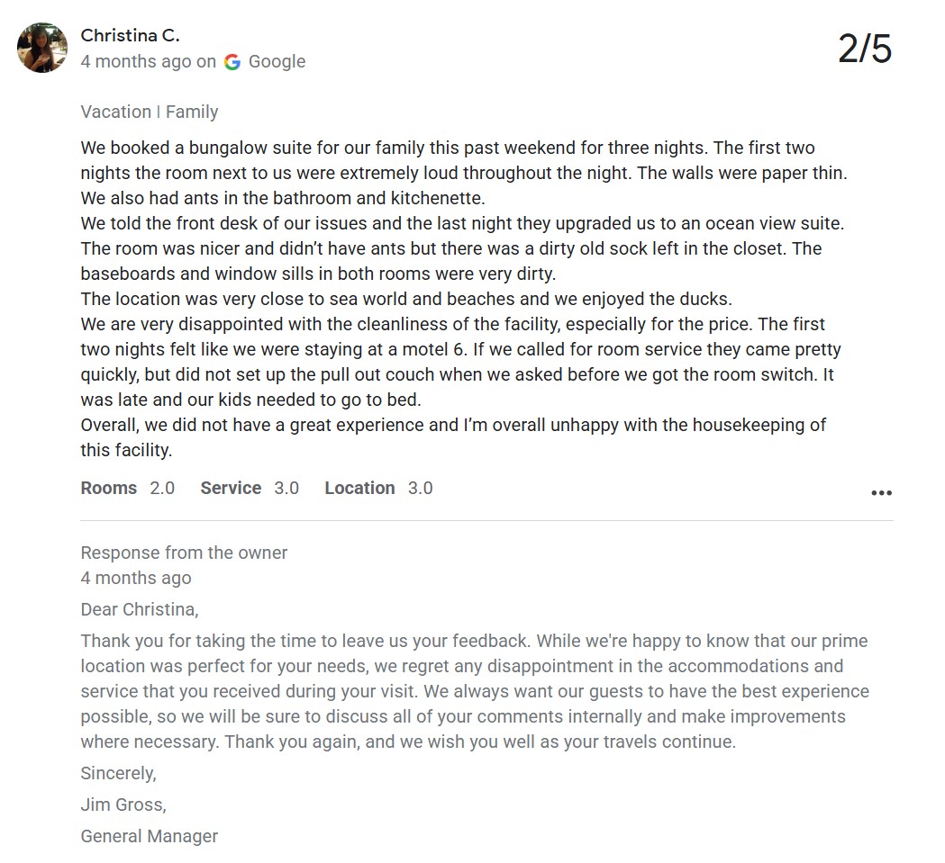Click the 2/5 overall rating
The image size is (945, 863).
pos(865,49)
